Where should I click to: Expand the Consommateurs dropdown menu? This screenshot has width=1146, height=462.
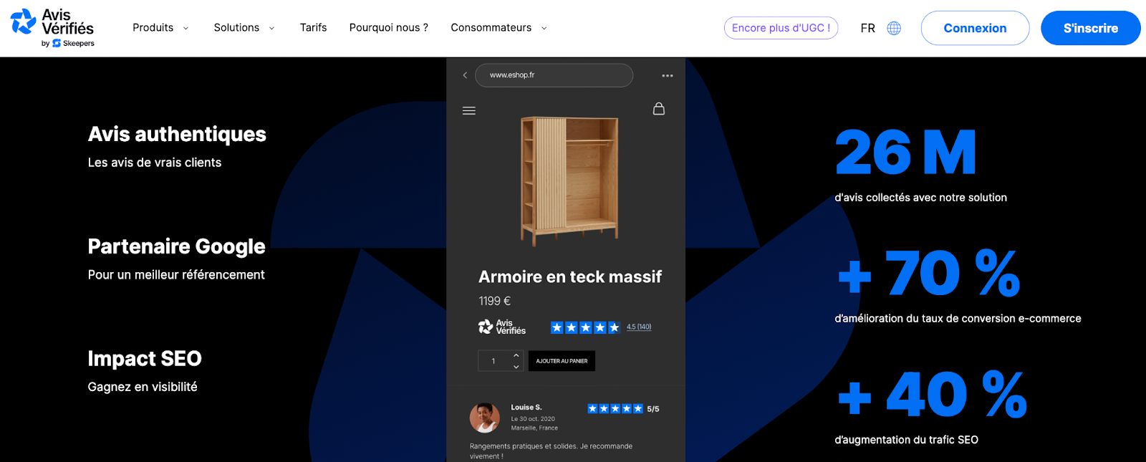click(x=499, y=28)
